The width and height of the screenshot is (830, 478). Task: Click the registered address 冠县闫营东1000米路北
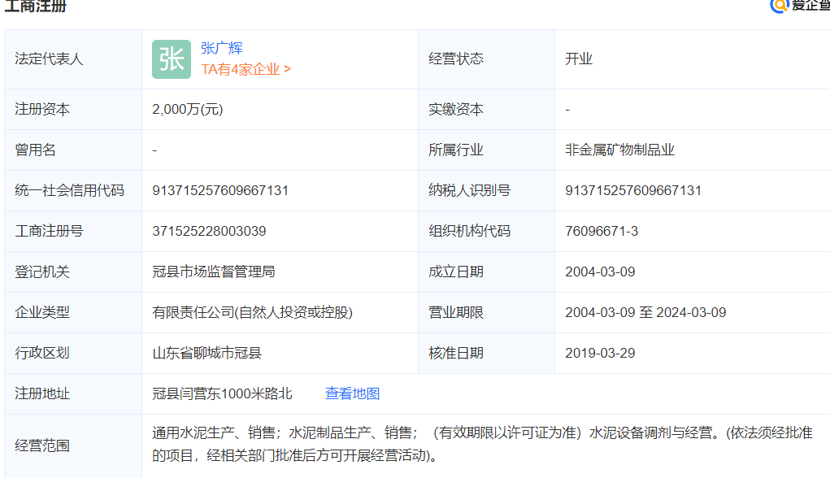click(x=222, y=393)
